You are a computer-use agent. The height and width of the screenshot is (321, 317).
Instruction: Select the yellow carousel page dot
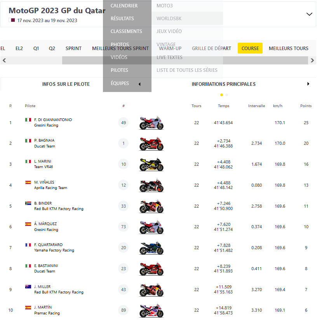[221, 95]
